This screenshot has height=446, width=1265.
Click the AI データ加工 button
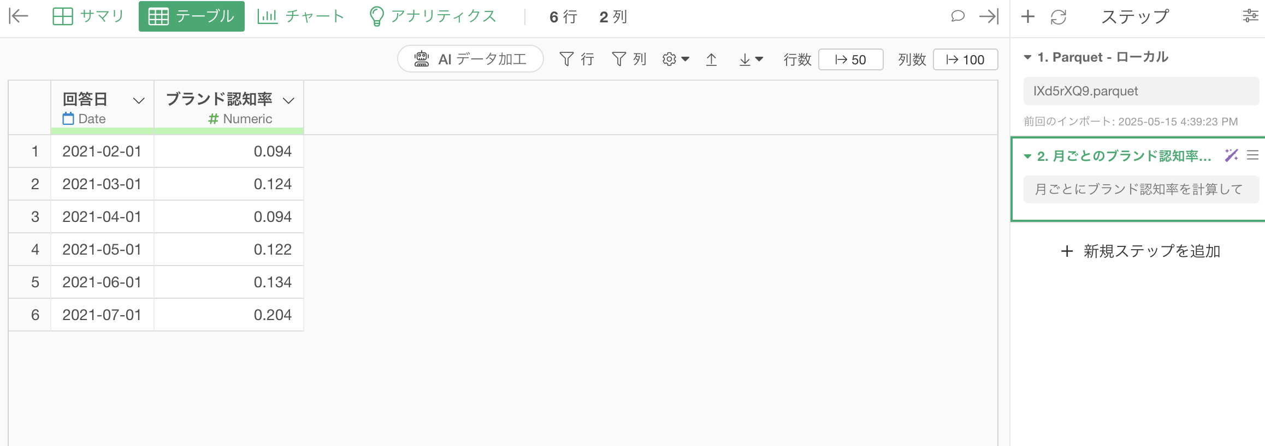click(470, 59)
